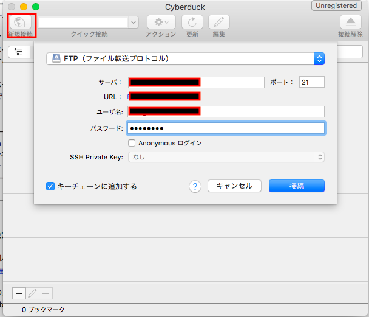Click the Edit pencil toolbar icon
The image size is (369, 317).
coord(219,22)
